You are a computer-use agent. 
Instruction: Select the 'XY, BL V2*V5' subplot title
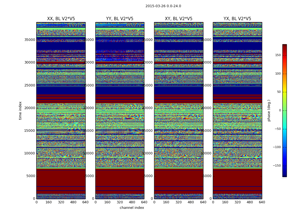178,19
